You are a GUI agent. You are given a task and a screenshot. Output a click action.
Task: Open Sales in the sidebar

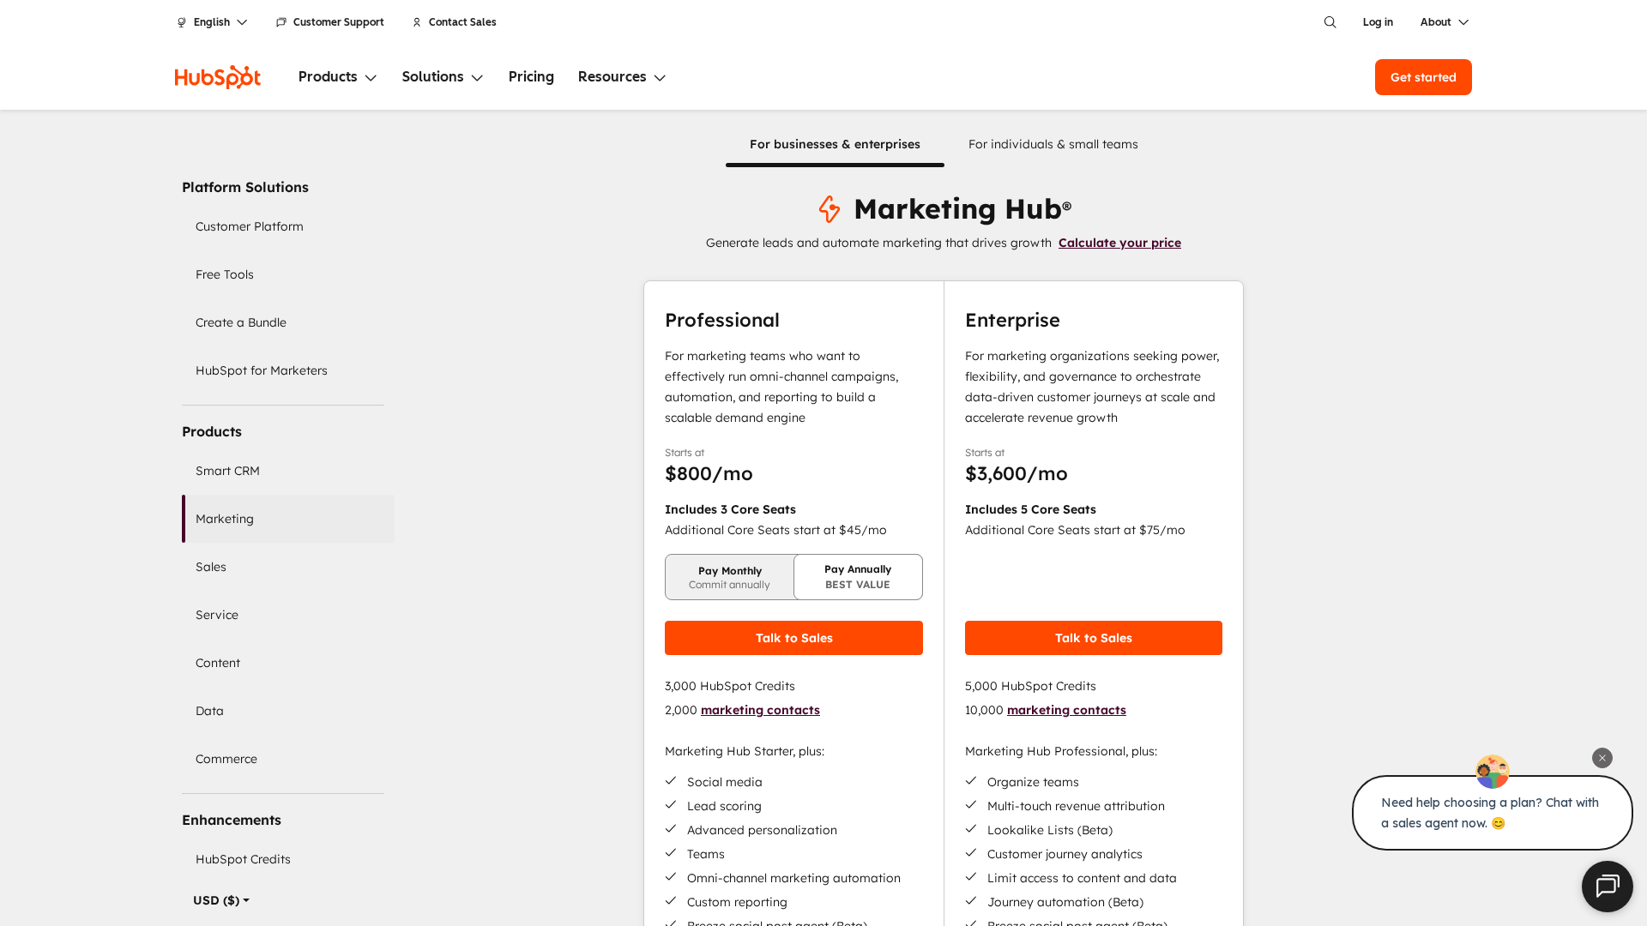point(211,567)
